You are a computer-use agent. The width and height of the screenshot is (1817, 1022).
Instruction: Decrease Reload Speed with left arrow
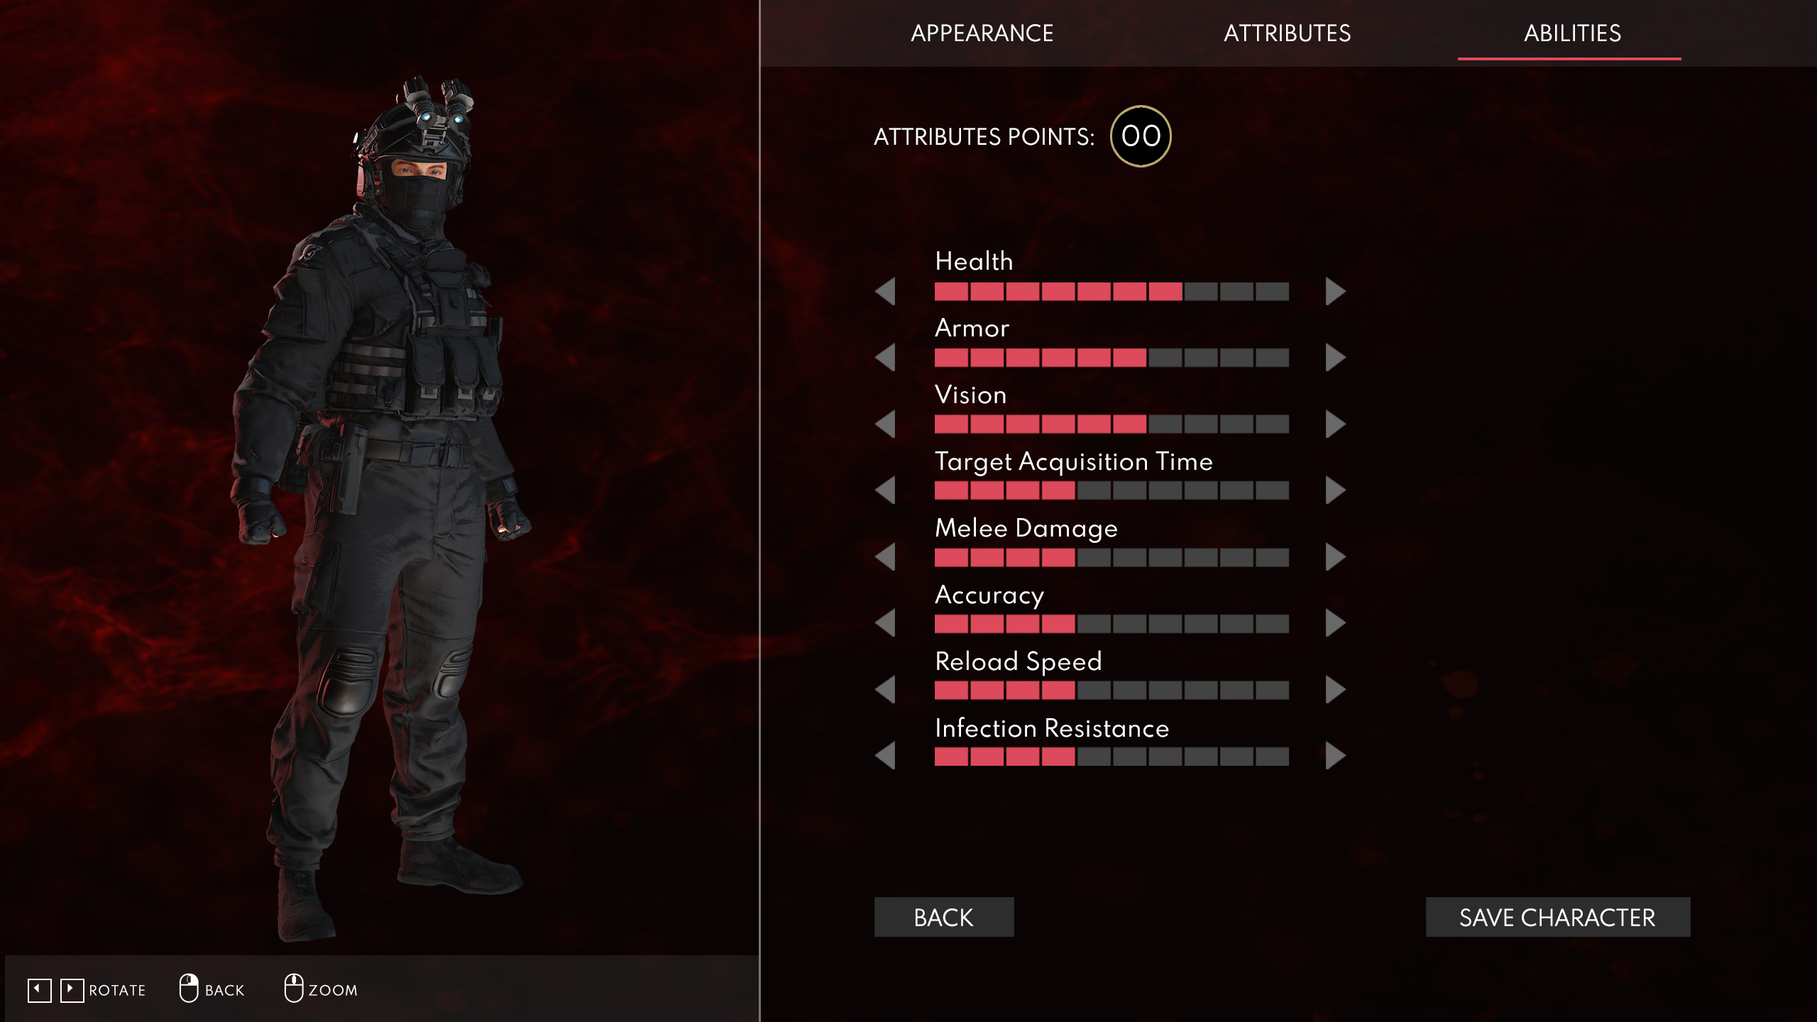(x=885, y=690)
